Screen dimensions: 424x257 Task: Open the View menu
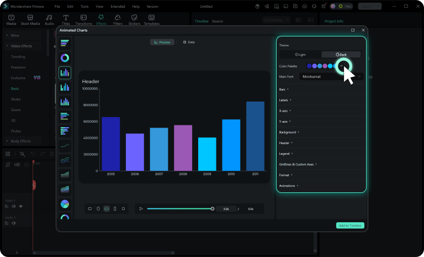[99, 6]
